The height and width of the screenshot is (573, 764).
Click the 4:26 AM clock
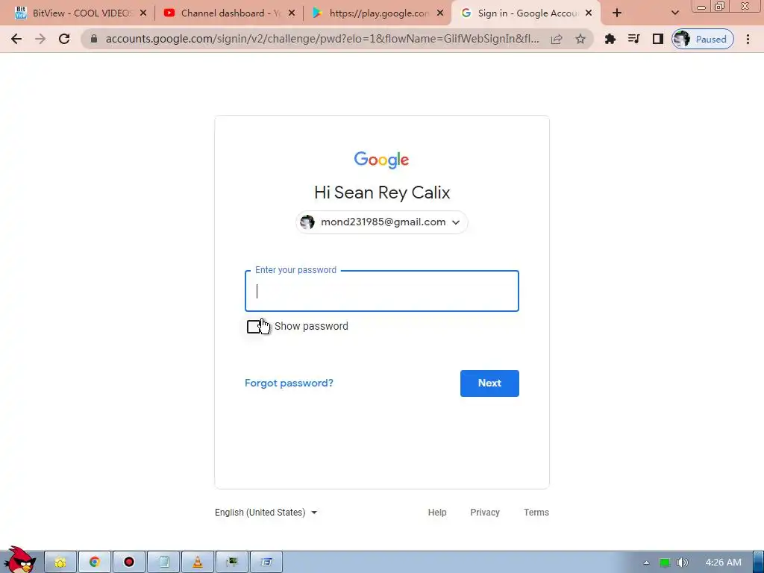723,563
